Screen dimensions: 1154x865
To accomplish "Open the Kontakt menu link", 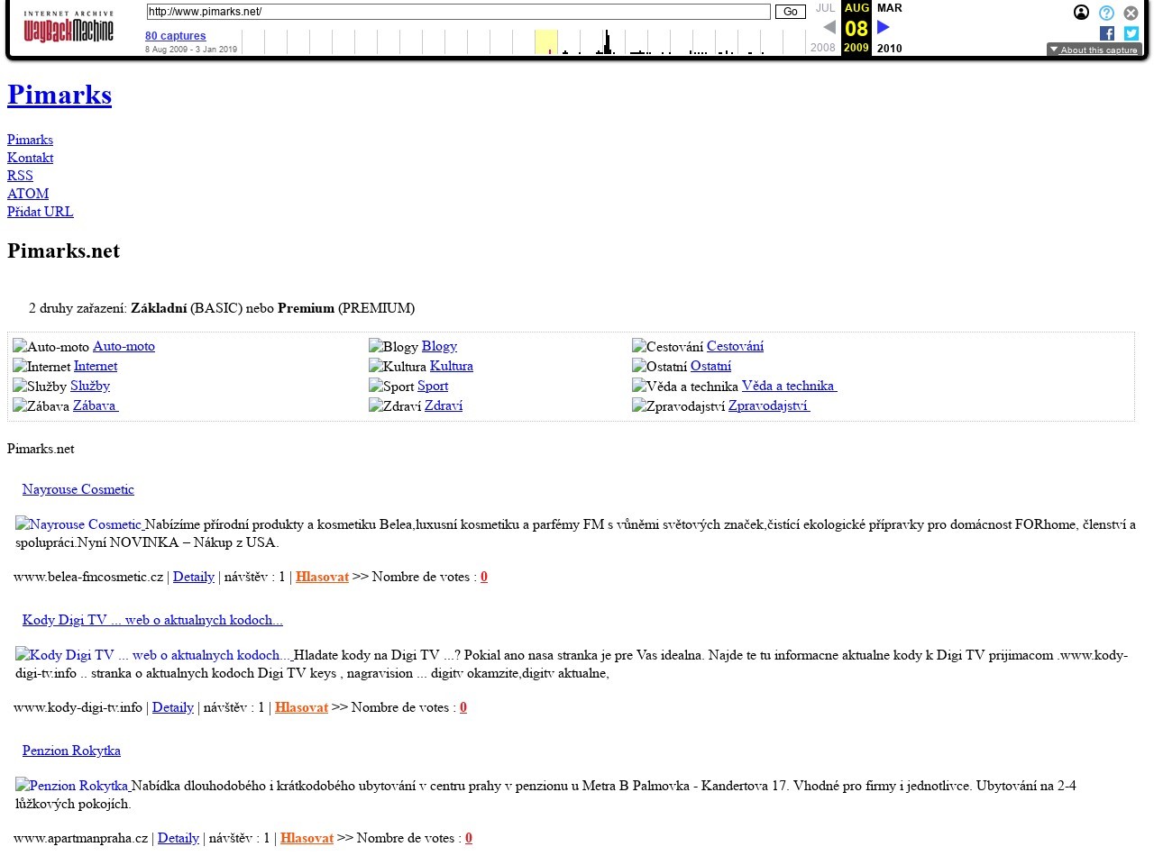I will 30,158.
